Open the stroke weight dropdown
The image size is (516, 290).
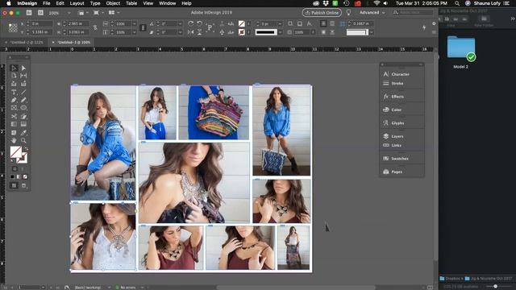(280, 23)
